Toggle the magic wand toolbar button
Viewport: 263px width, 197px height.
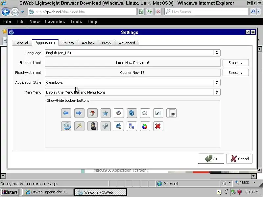(79, 126)
